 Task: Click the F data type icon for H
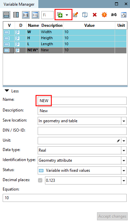(x=17, y=38)
